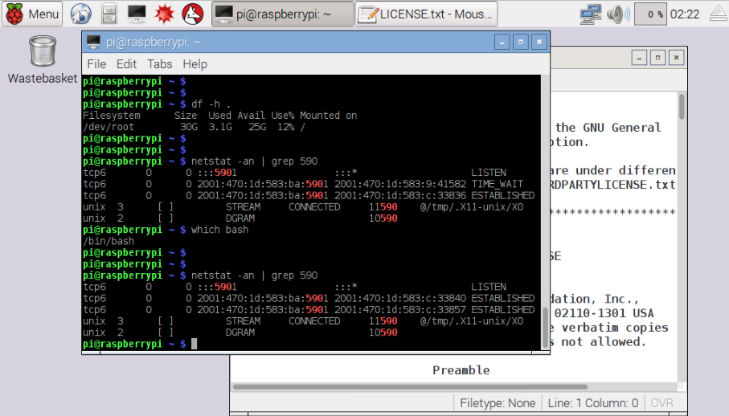729x416 pixels.
Task: Open the Mathematica red star icon
Action: (165, 14)
